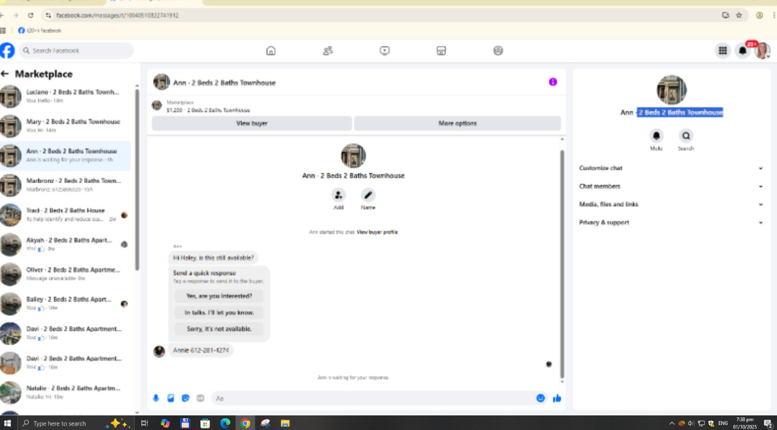Send quick reply "Sorry, it's not available."
777x430 pixels.
219,329
